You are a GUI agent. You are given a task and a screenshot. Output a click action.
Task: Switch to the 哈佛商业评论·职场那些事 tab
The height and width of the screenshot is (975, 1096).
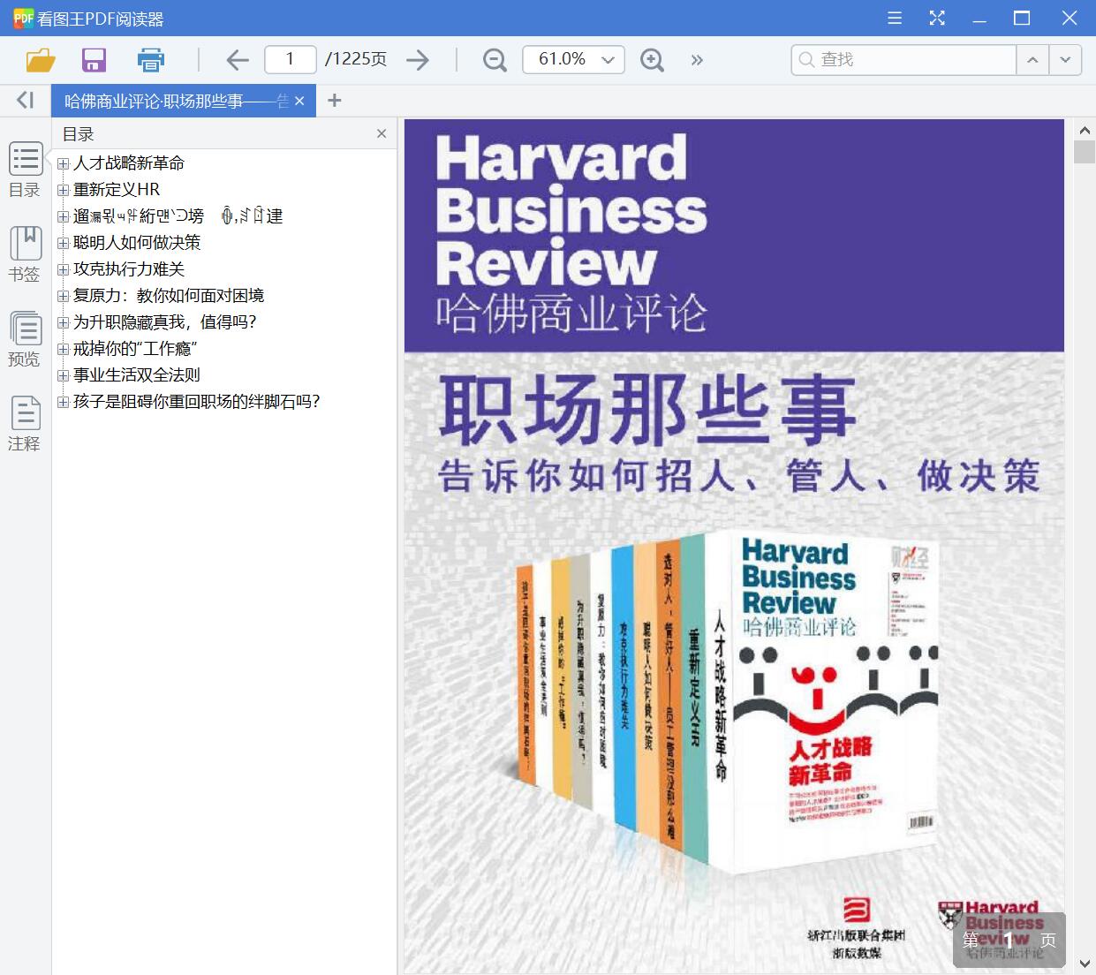point(177,101)
